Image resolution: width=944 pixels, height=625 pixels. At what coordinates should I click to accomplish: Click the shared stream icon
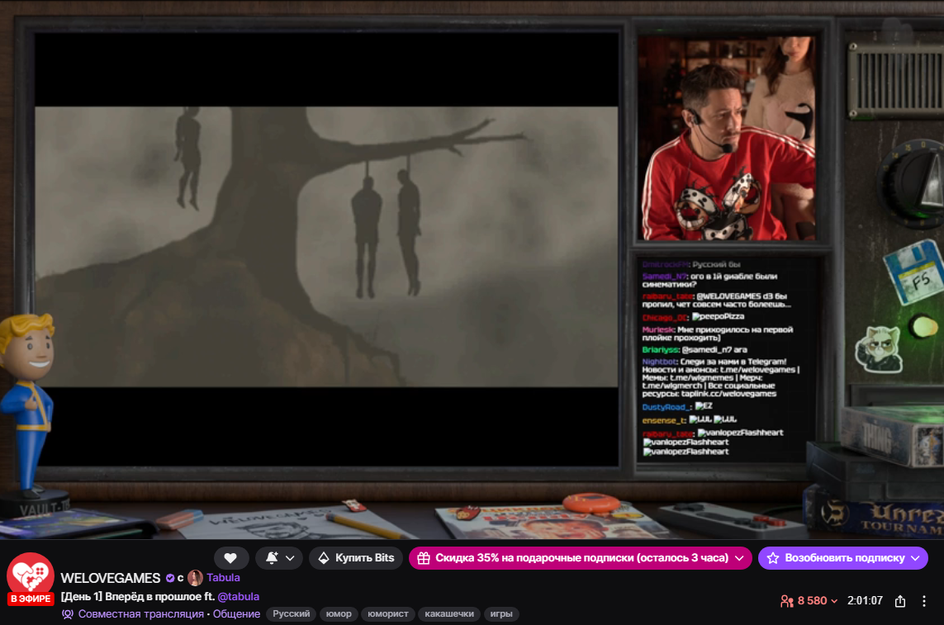click(68, 614)
